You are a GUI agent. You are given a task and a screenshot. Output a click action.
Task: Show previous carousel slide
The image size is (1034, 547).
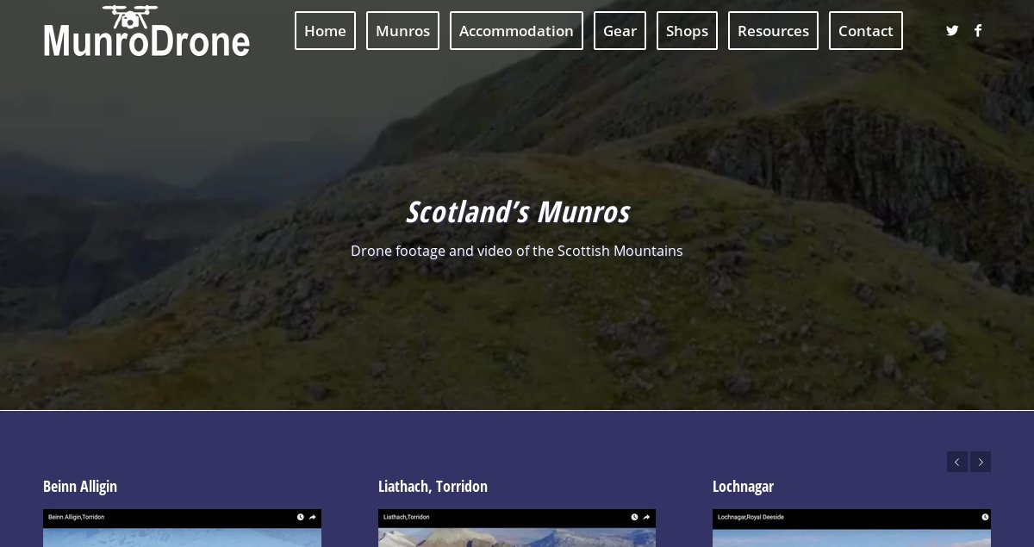956,462
